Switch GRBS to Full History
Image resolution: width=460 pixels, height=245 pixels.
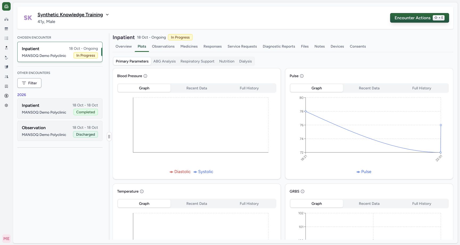point(421,204)
